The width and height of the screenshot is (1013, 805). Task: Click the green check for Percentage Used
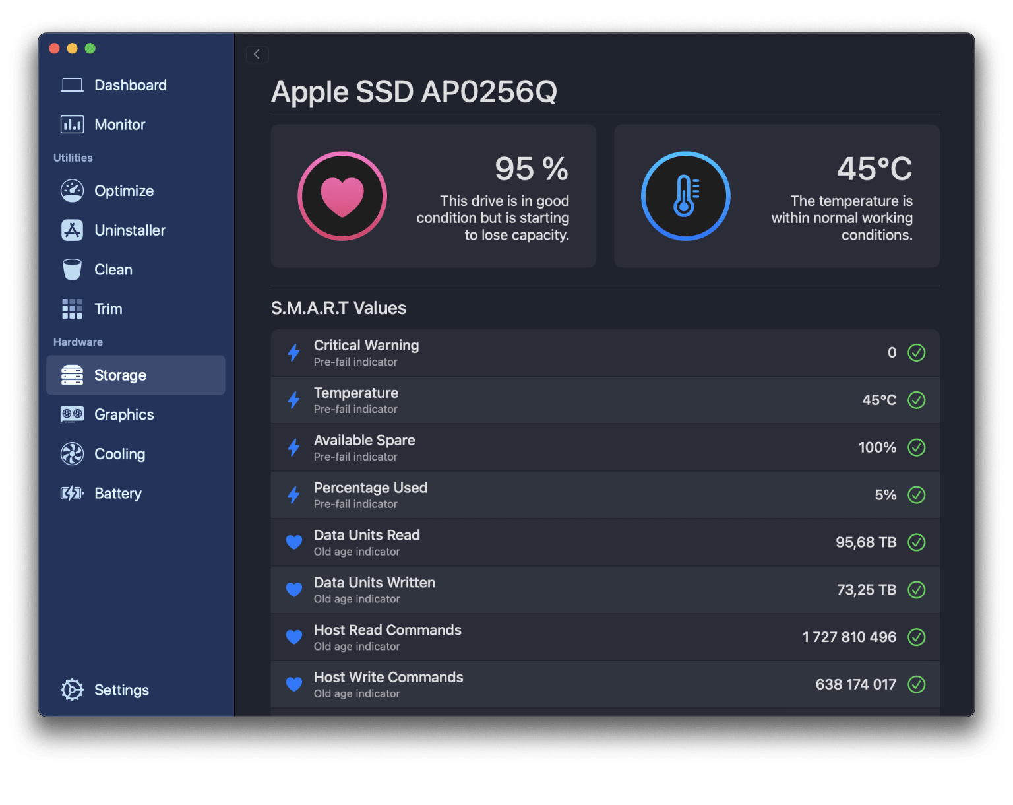coord(917,495)
